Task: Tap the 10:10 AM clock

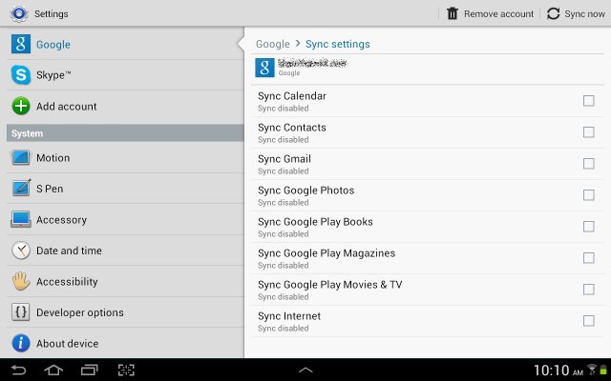Action: click(558, 370)
